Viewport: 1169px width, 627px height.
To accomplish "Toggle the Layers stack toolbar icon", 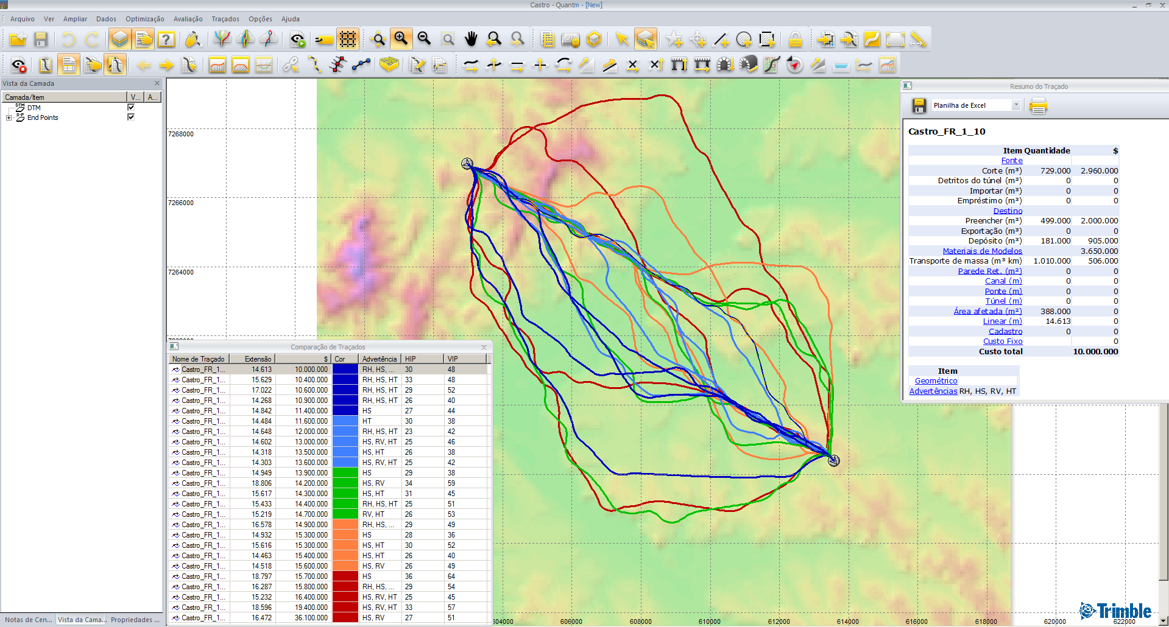I will [x=120, y=40].
